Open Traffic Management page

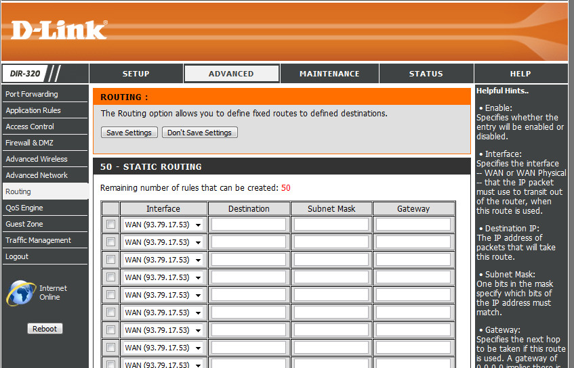pos(45,240)
